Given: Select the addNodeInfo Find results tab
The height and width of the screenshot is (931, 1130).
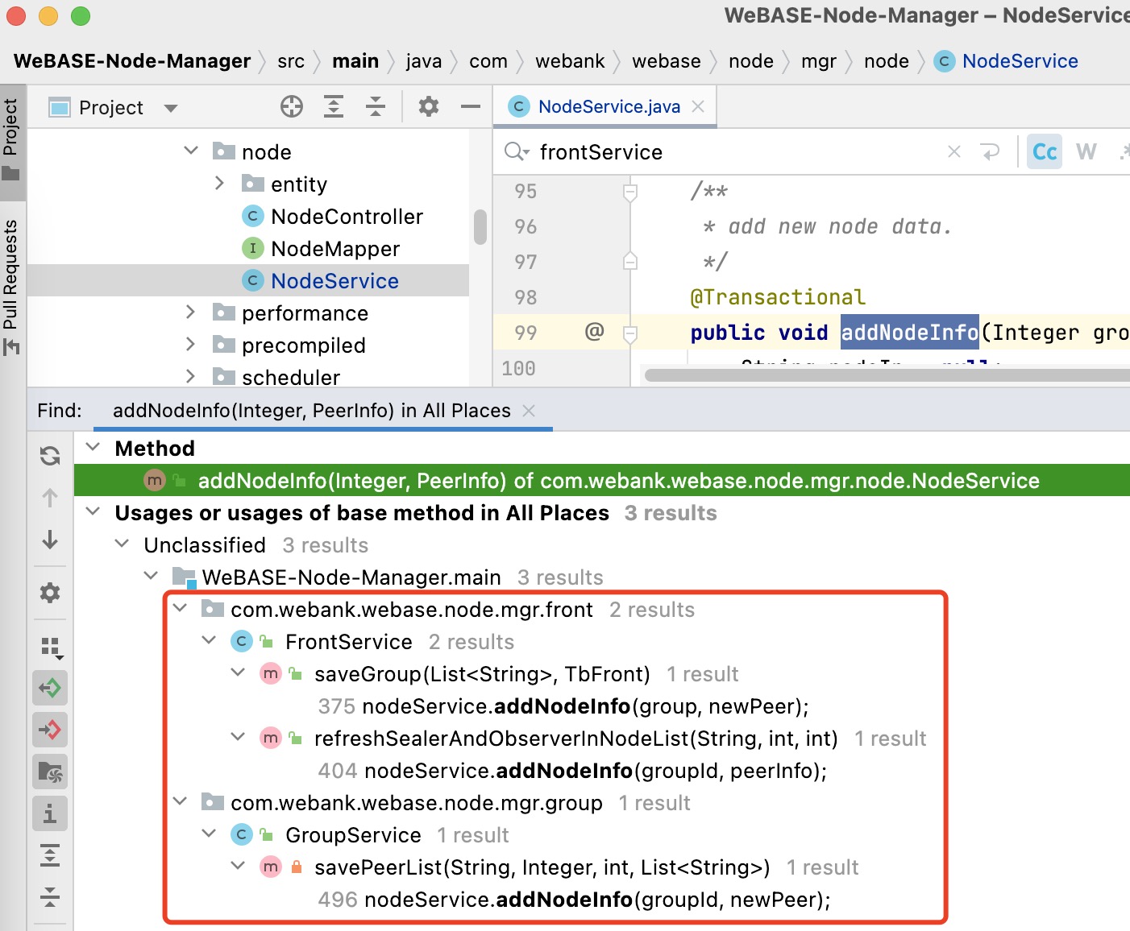Looking at the screenshot, I should [311, 411].
